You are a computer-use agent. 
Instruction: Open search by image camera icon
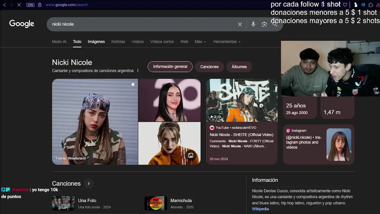[264, 24]
